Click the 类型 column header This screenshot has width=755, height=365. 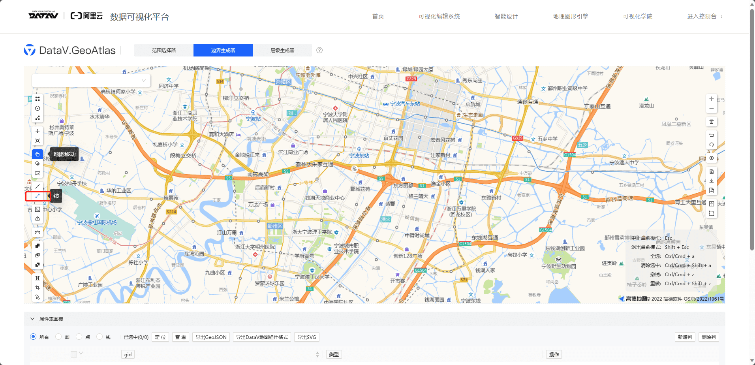tap(334, 354)
